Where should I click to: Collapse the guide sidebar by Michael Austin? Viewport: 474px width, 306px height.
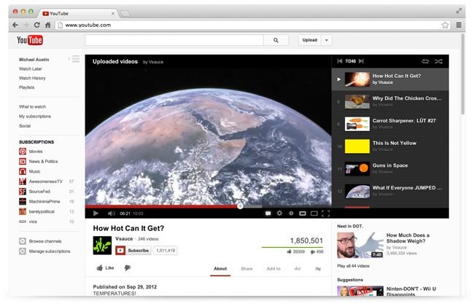[x=75, y=58]
